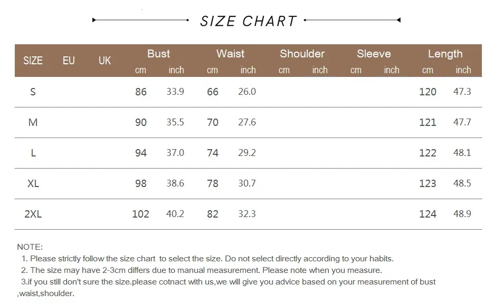Click the SIZE CHART title

pos(248,21)
